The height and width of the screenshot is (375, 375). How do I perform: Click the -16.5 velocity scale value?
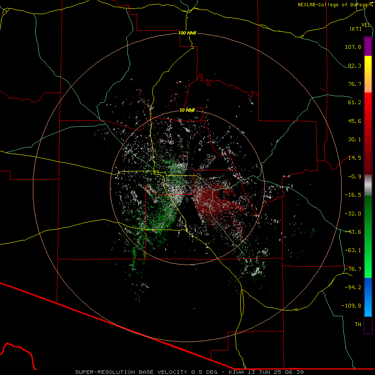(x=353, y=195)
